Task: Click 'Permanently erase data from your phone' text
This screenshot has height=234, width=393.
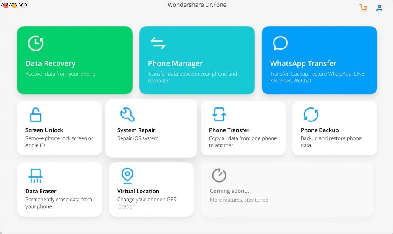Action: tap(59, 203)
